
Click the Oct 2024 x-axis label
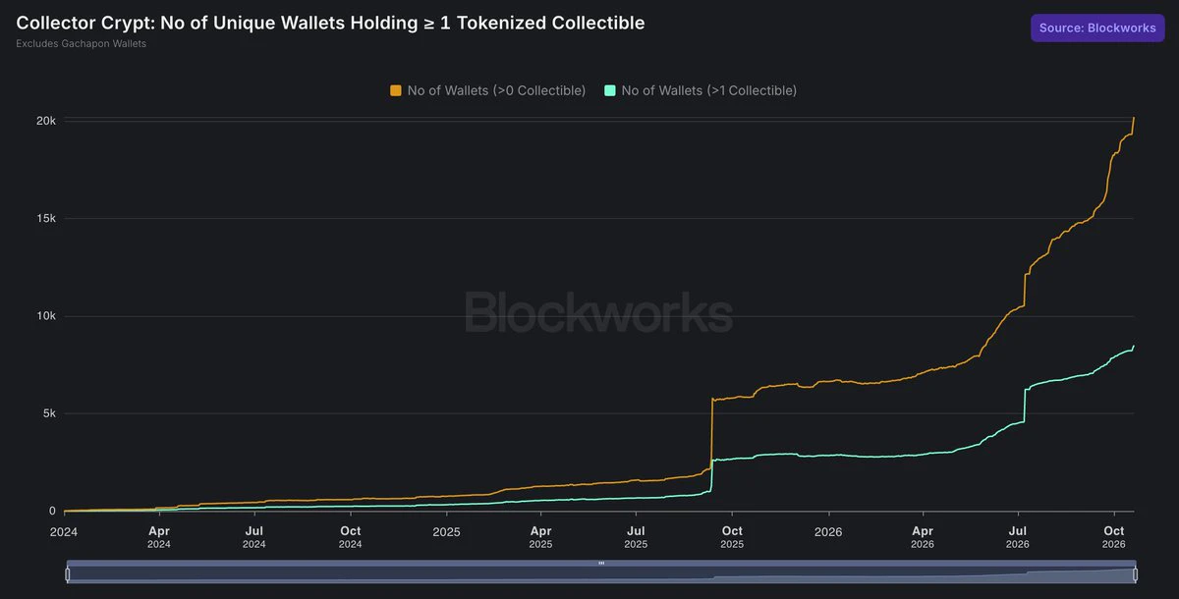pos(351,537)
